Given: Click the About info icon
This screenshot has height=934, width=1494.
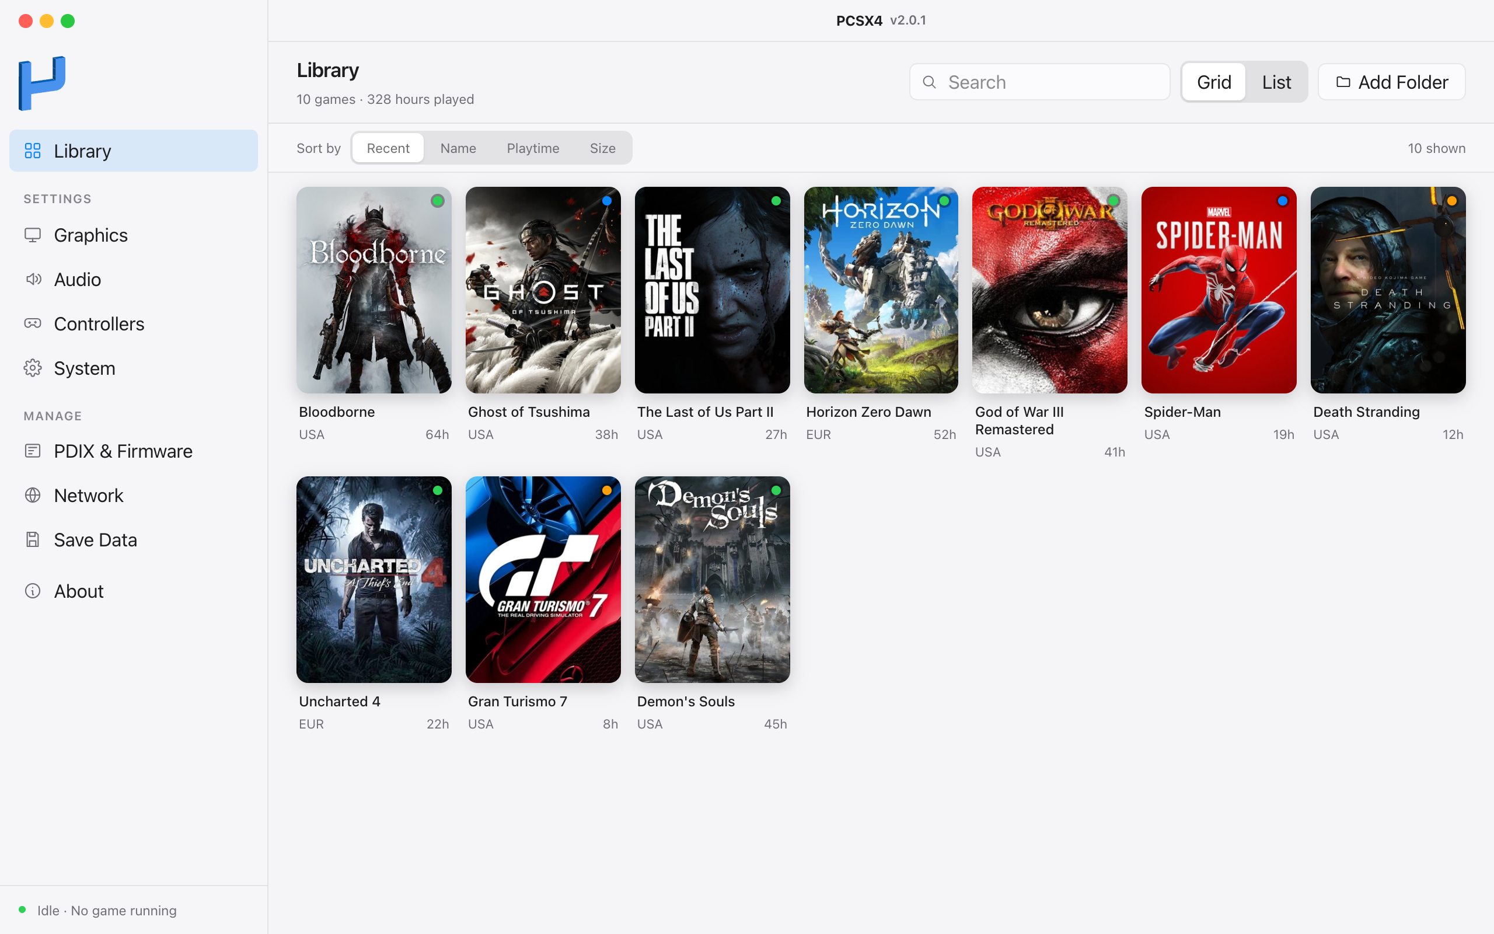Looking at the screenshot, I should click(x=33, y=591).
